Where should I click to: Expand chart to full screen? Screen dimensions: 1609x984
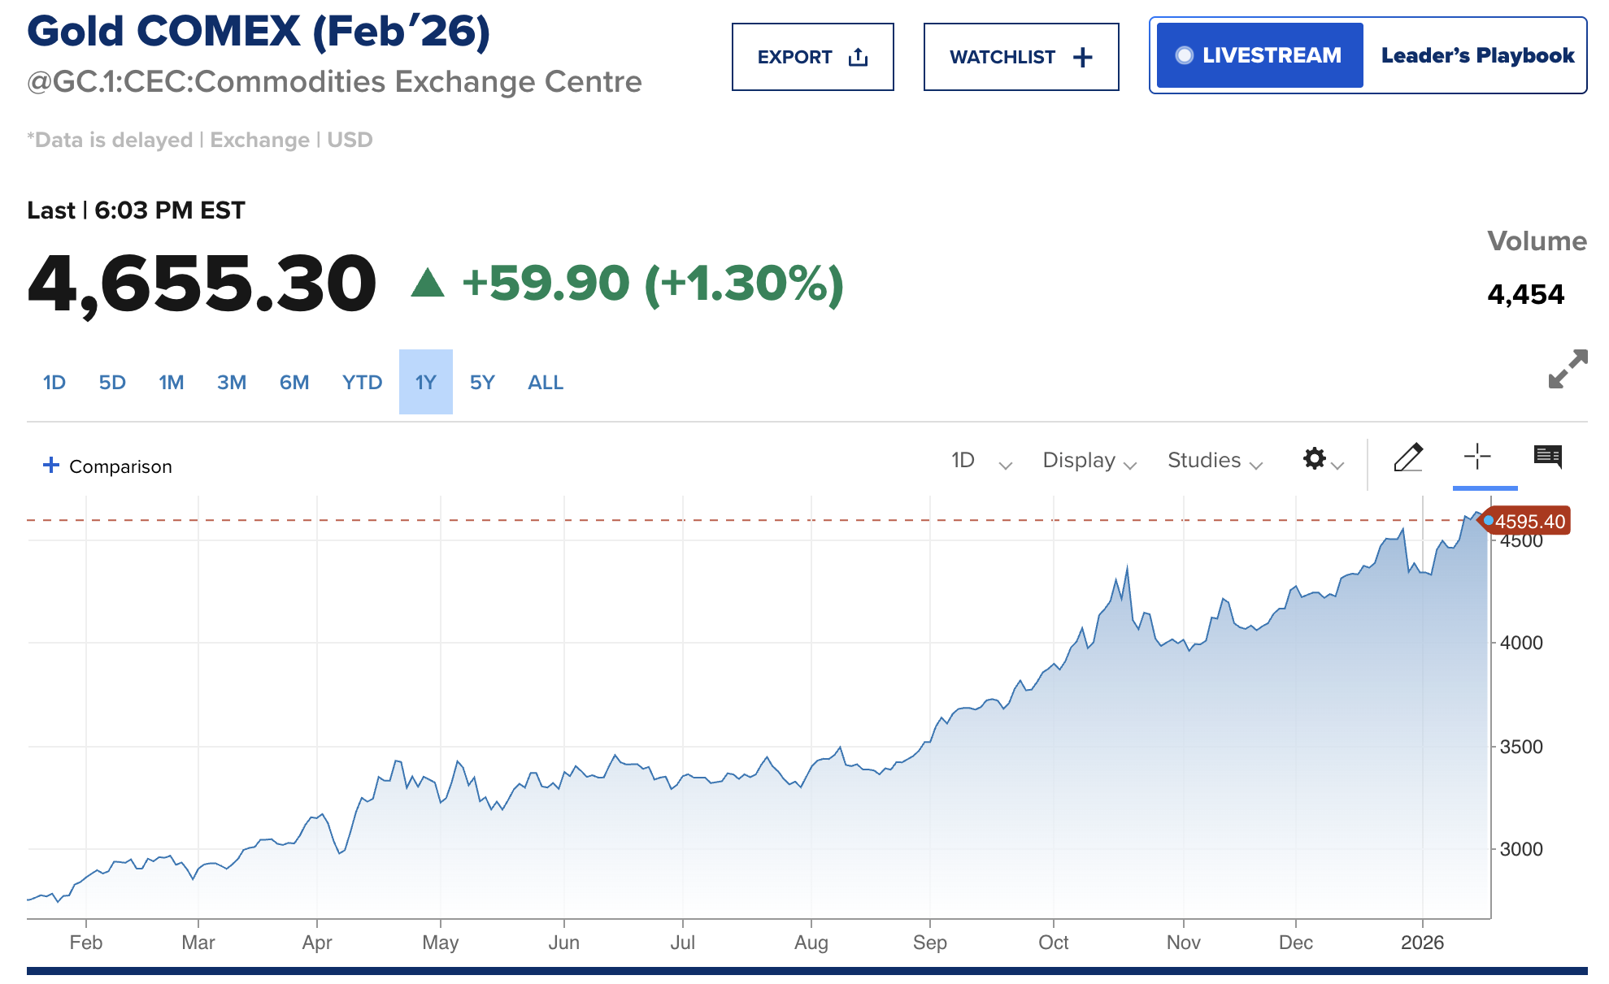pos(1568,369)
